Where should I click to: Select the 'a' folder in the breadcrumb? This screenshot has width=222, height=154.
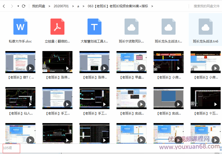78,6
